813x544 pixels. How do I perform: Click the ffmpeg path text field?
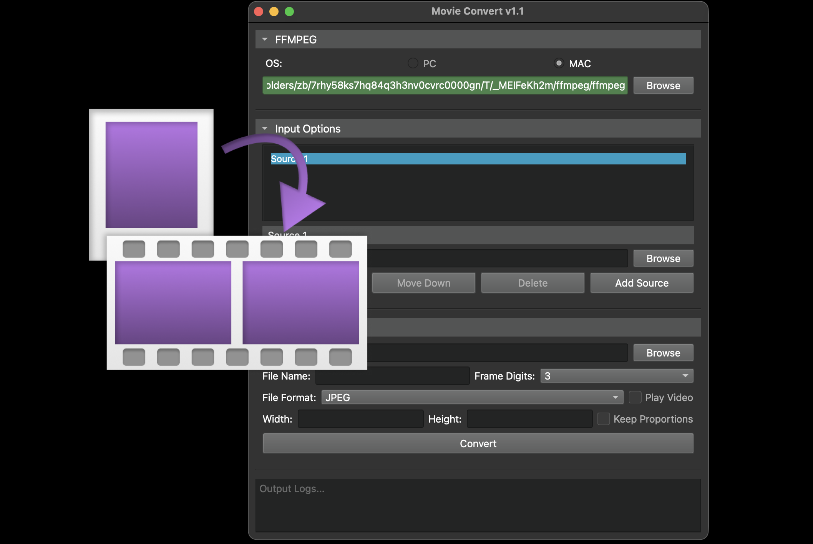pos(445,85)
